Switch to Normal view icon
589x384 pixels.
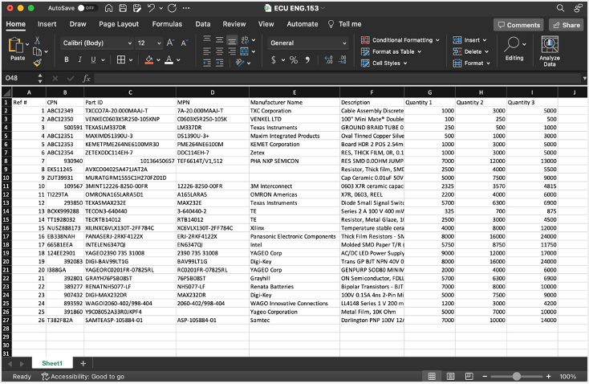pyautogui.click(x=432, y=377)
